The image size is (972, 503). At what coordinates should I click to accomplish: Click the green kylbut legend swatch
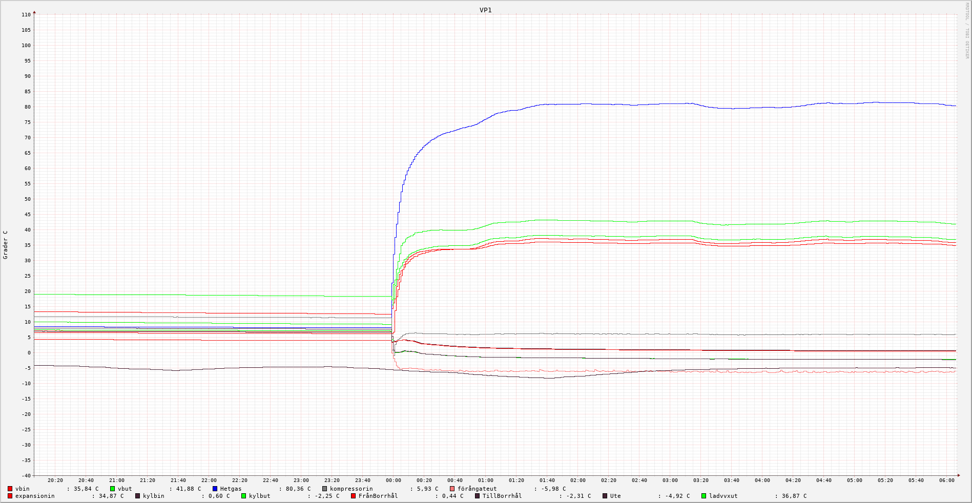point(244,496)
